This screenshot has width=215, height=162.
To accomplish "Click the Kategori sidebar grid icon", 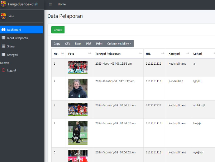I will pos(4,55).
